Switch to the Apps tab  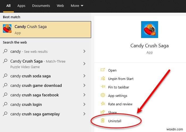21,6
